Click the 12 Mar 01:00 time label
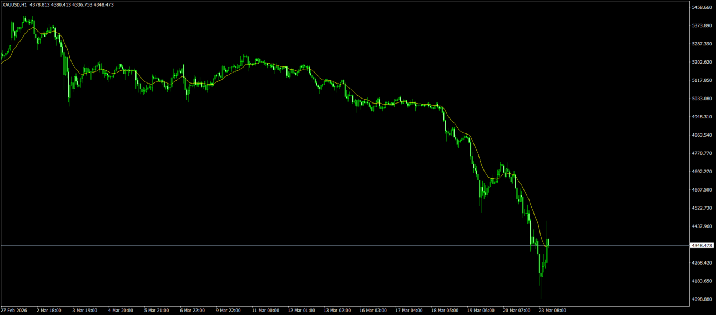 (x=301, y=311)
